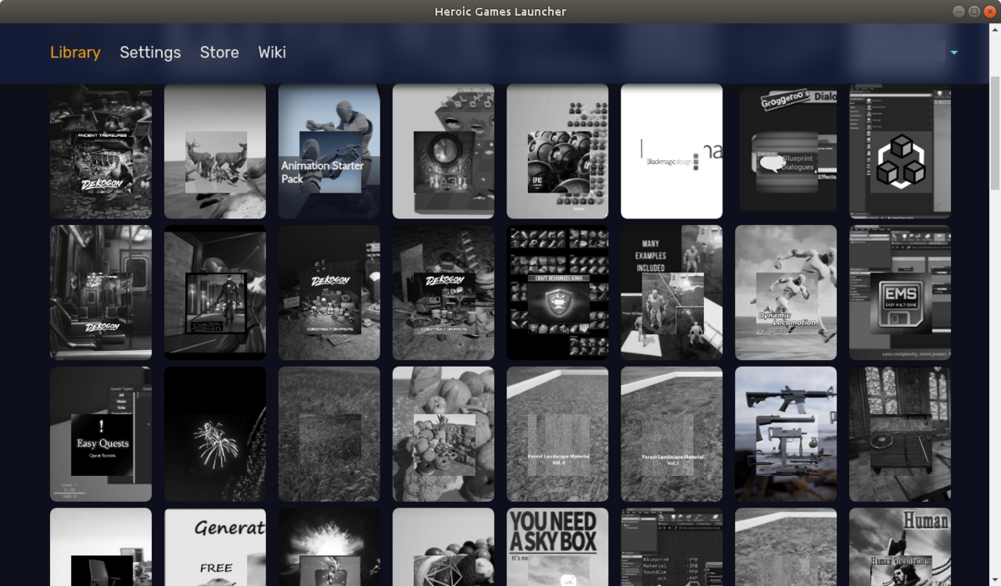This screenshot has width=1001, height=586.
Task: Open the fruit and vegetables asset tile
Action: (x=443, y=434)
